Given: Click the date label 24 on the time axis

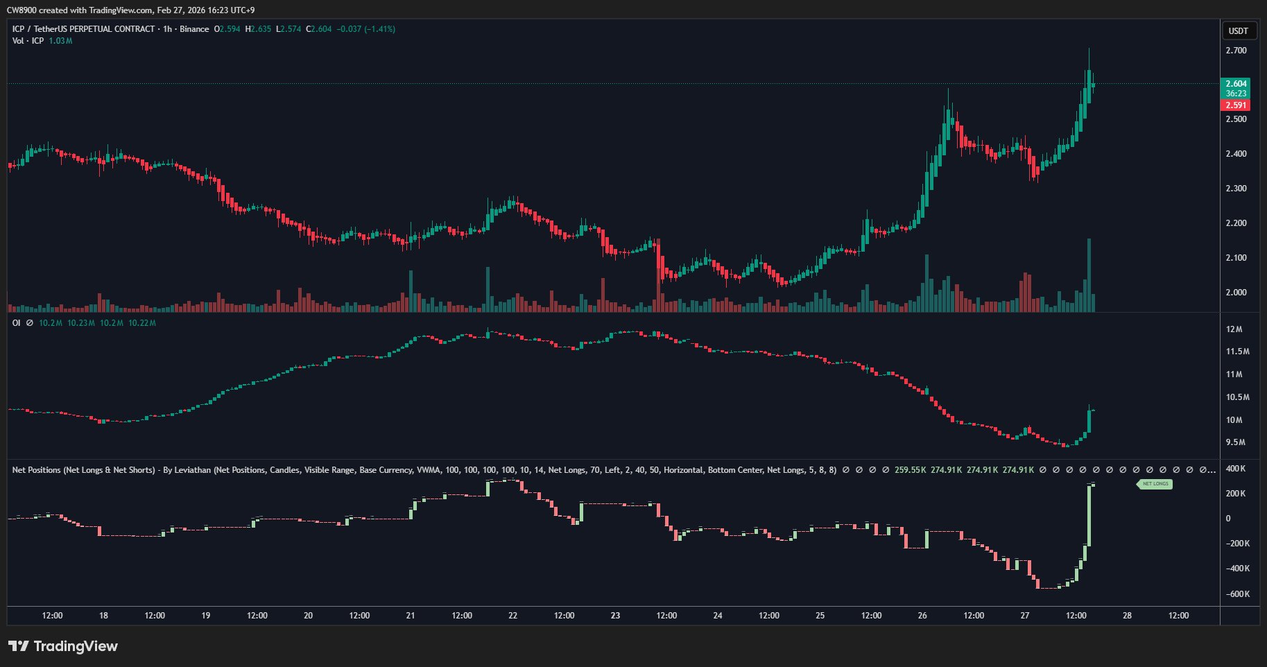Looking at the screenshot, I should (718, 616).
